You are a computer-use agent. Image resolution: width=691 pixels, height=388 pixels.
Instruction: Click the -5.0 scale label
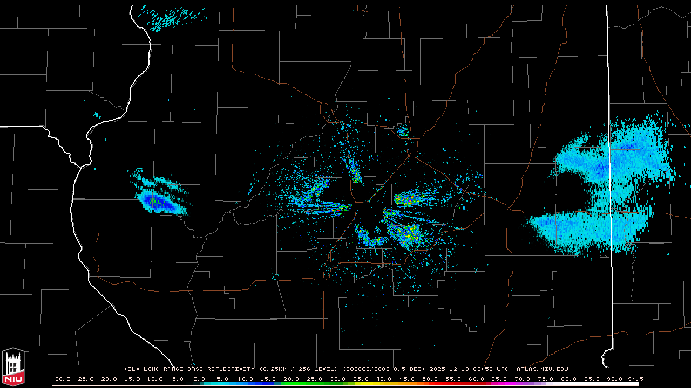pyautogui.click(x=175, y=379)
